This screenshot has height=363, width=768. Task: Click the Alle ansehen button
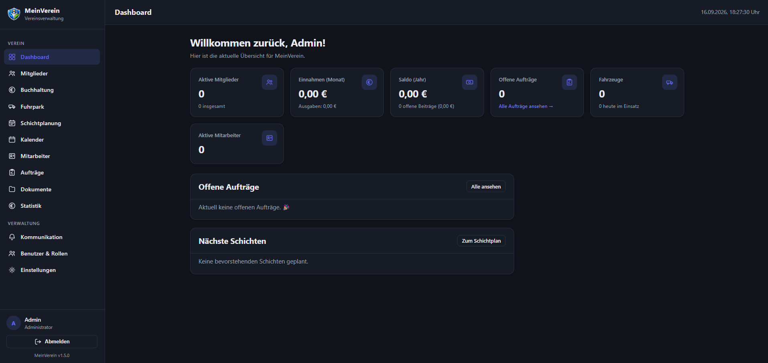point(486,187)
